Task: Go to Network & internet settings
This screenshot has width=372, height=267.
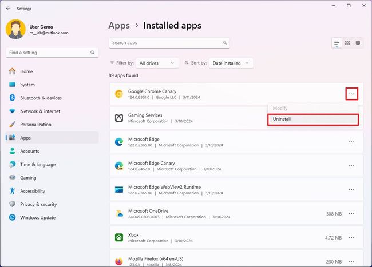Action: 40,111
